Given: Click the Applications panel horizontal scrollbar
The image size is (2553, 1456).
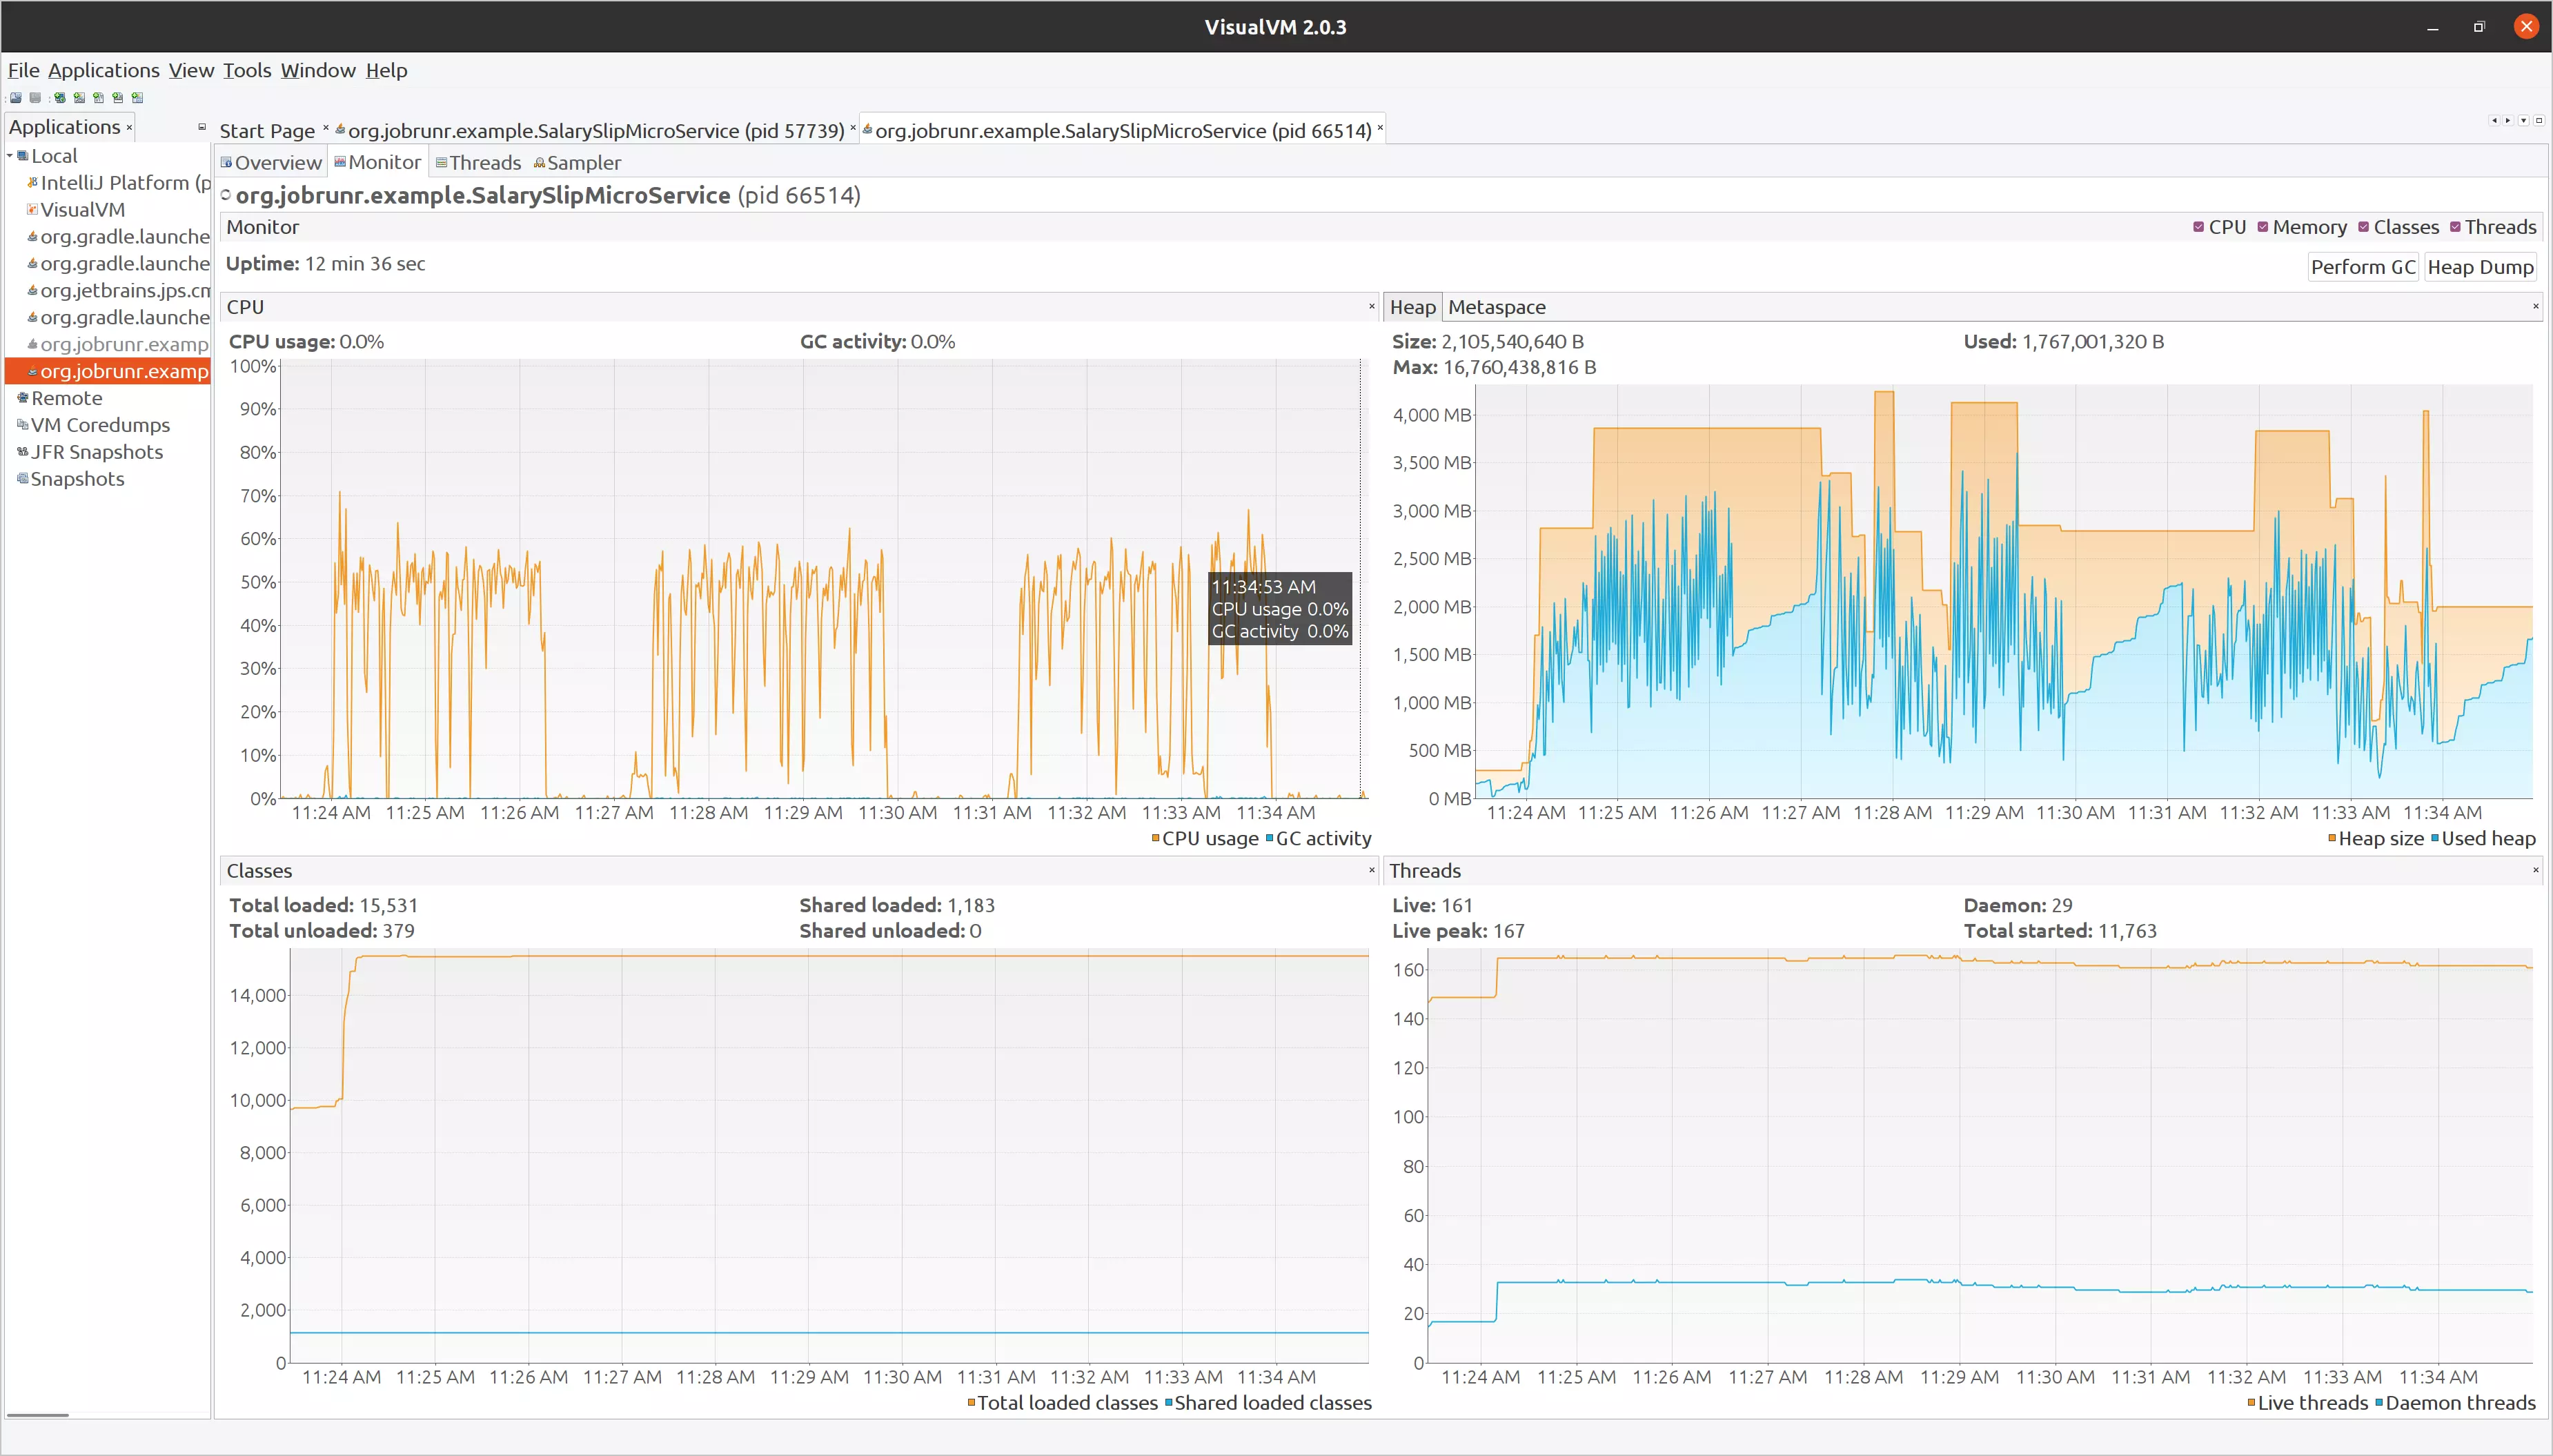Looking at the screenshot, I should pos(38,1415).
